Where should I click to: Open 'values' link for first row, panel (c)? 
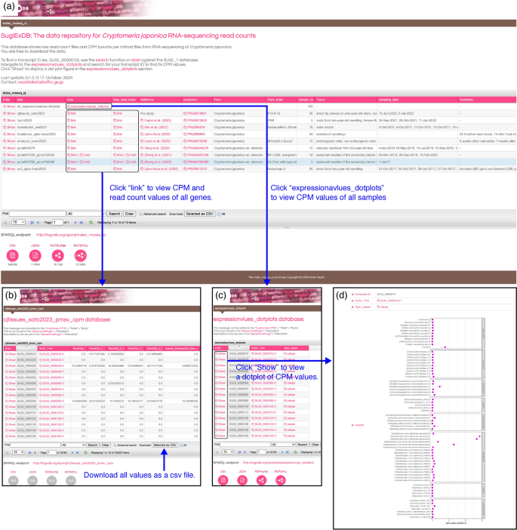pos(290,354)
